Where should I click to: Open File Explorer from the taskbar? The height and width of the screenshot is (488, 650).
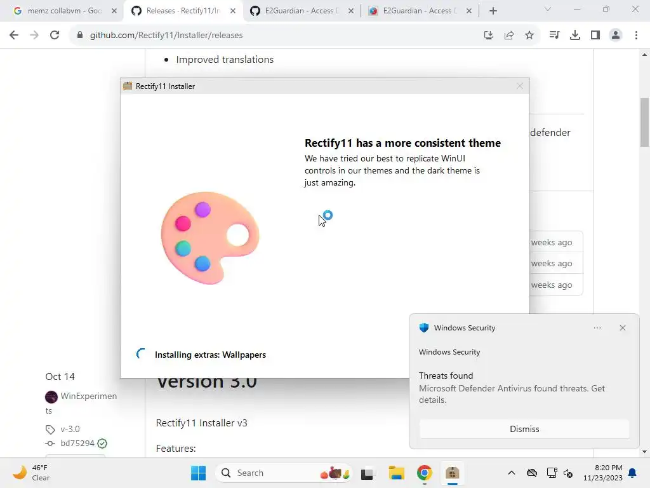396,473
